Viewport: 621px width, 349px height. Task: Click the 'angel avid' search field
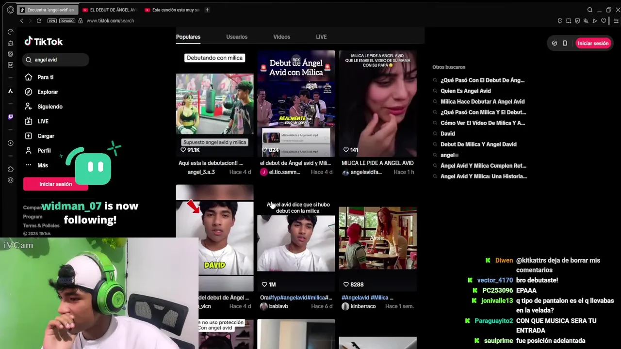point(56,60)
